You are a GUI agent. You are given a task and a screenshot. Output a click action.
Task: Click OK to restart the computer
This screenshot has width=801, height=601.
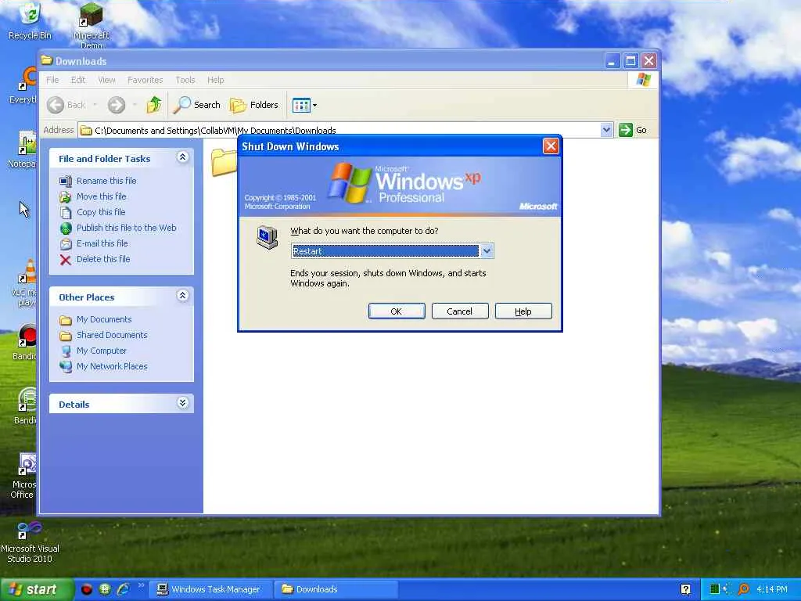tap(397, 311)
